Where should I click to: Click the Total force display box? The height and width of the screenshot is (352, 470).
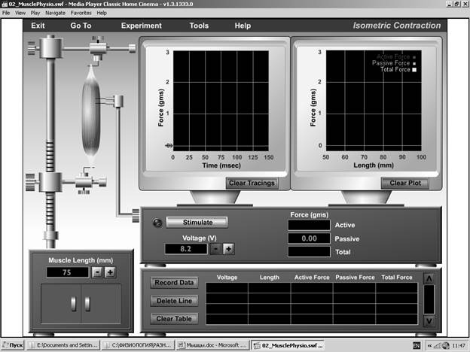[309, 252]
